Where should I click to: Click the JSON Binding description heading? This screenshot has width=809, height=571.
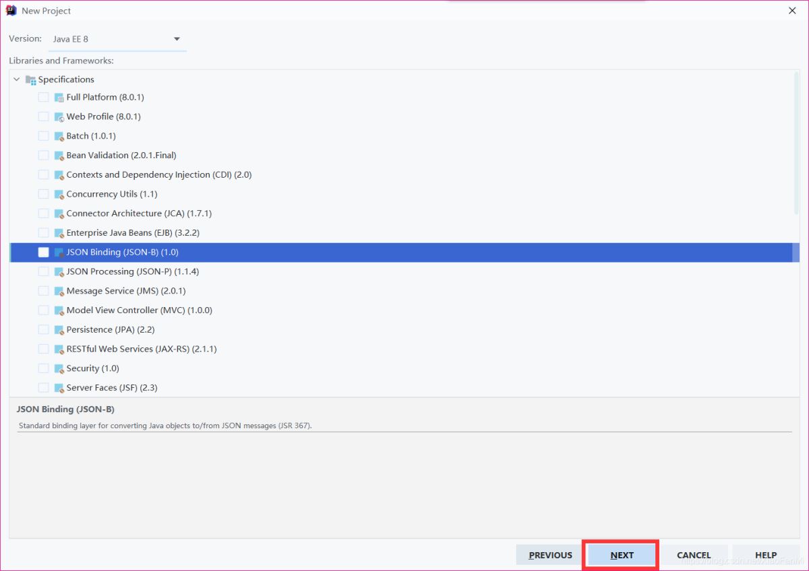click(65, 409)
